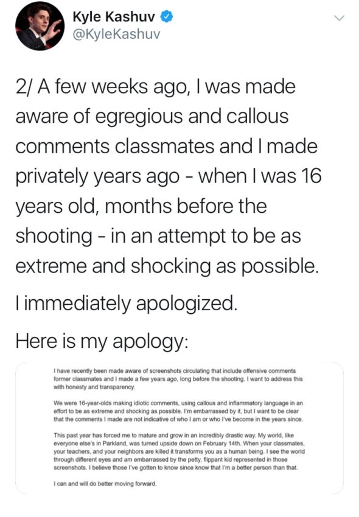
Task: Click the "aware of egregious and callous" line
Action: point(152,117)
